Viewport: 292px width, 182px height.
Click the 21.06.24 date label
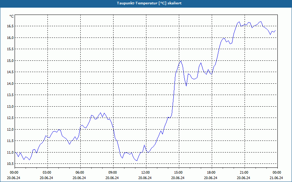pyautogui.click(x=276, y=178)
